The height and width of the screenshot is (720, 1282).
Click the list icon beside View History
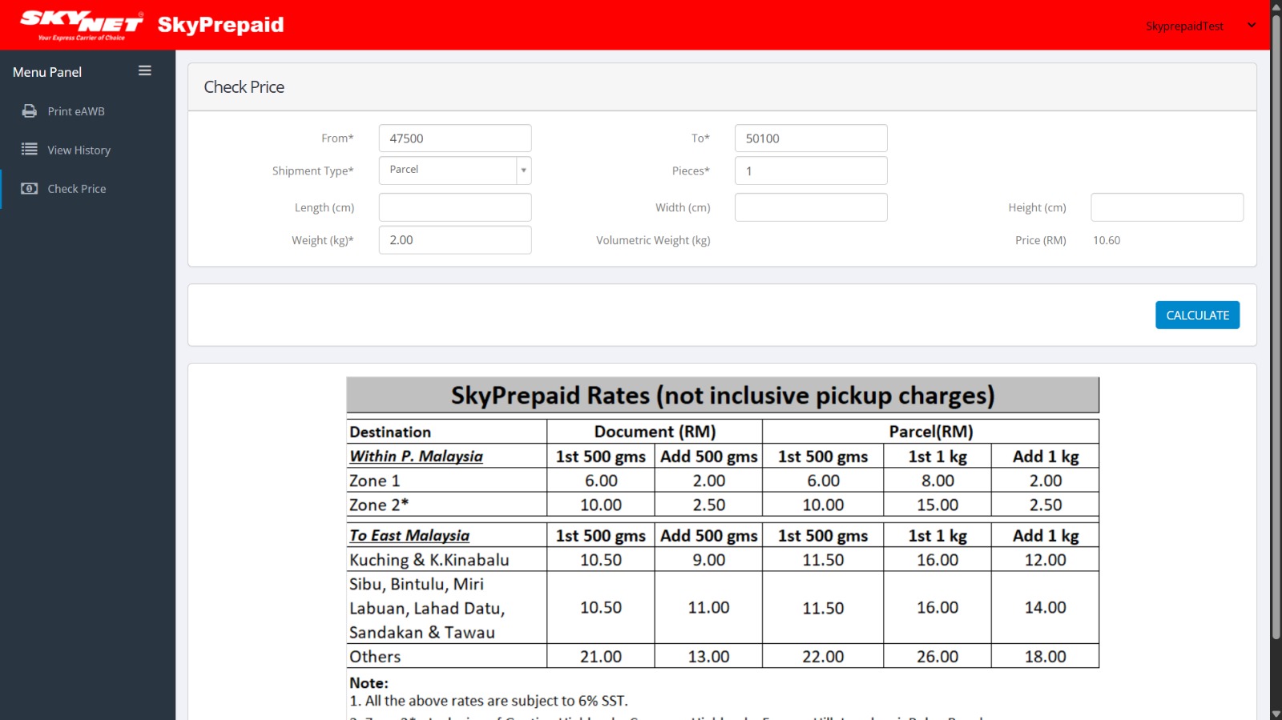click(30, 150)
